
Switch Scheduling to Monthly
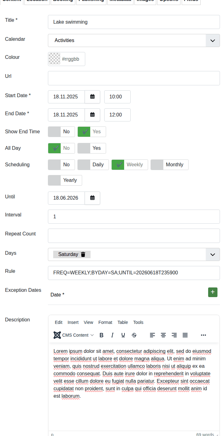click(170, 165)
